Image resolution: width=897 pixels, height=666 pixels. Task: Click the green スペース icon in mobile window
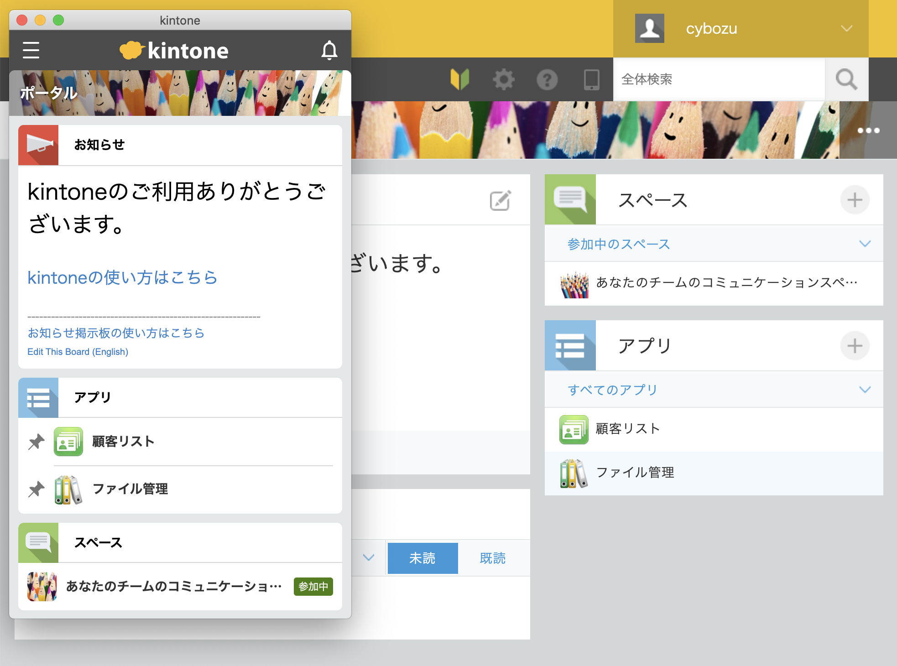(x=38, y=543)
